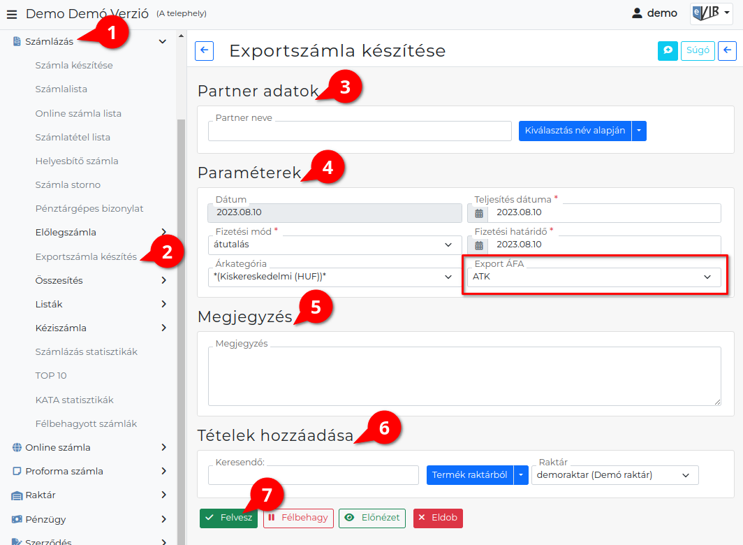Screen dimensions: 743x545
Task: Click the demo user profile icon
Action: point(637,13)
